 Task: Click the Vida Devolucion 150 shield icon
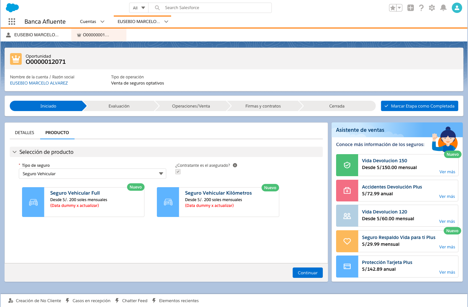tap(347, 165)
